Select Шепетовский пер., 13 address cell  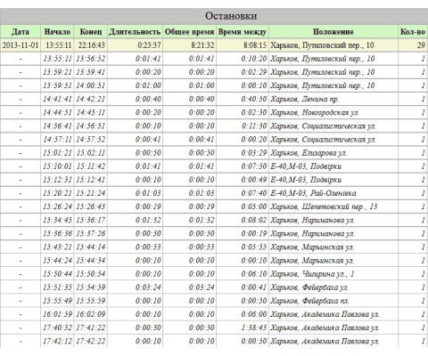333,206
